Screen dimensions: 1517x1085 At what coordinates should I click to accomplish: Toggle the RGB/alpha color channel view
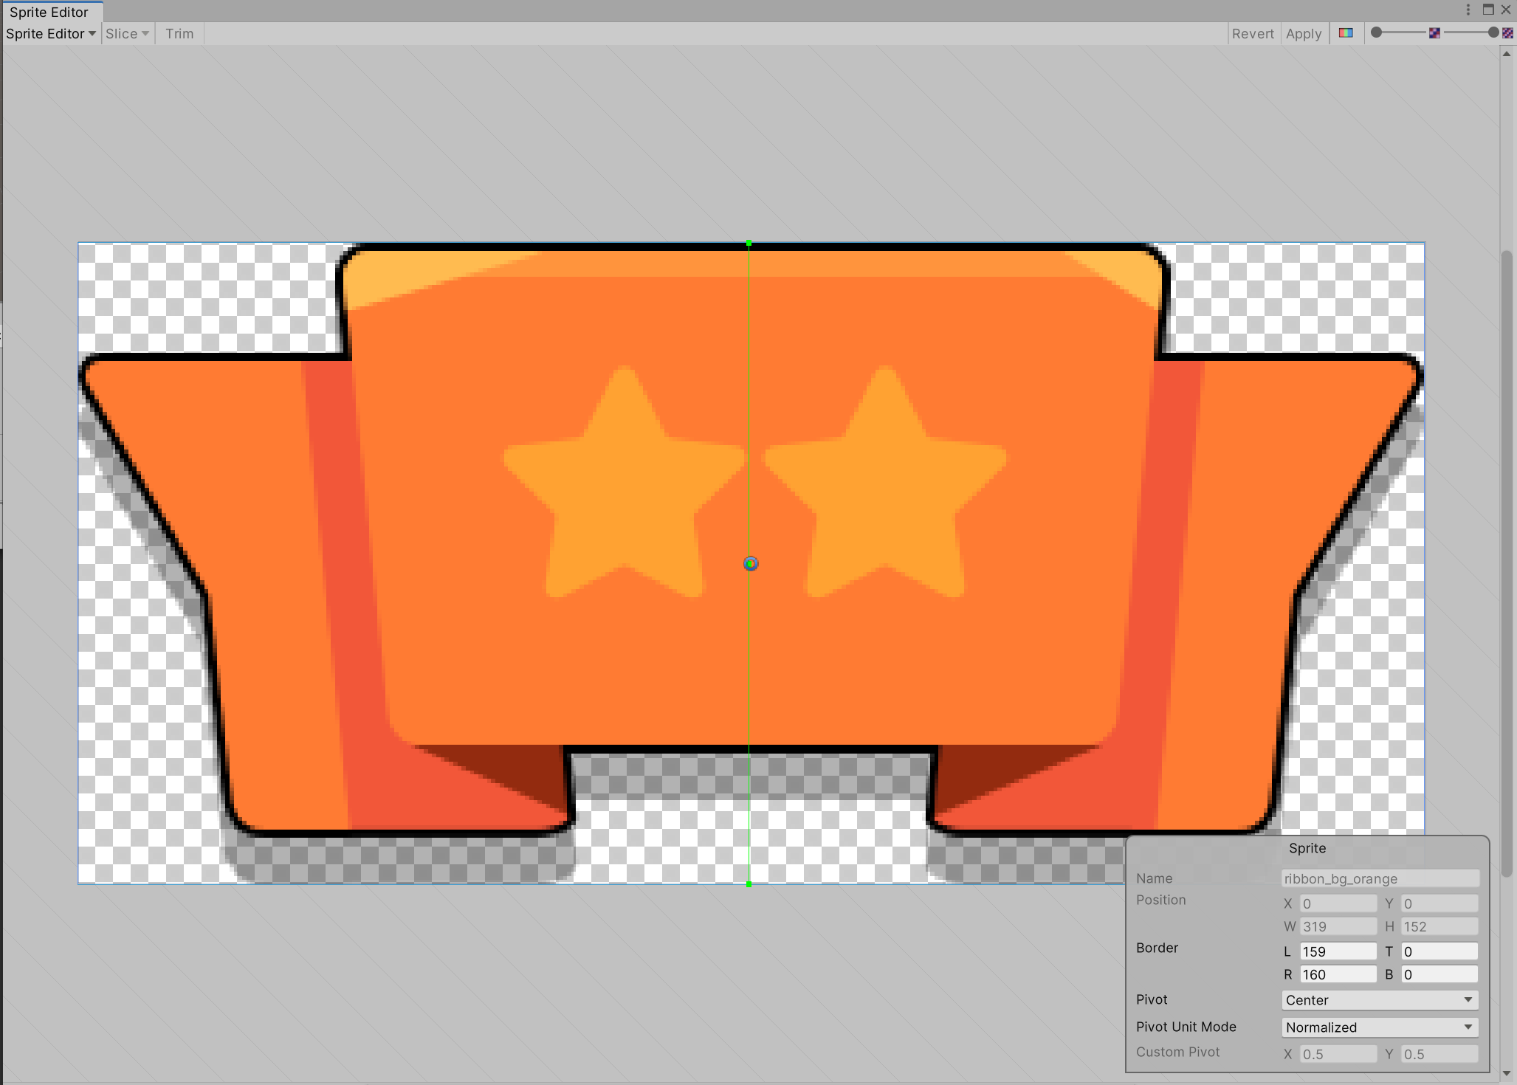1346,33
